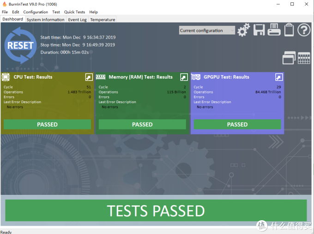Expand the Current configuration dropdown
This screenshot has width=314, height=234.
207,30
